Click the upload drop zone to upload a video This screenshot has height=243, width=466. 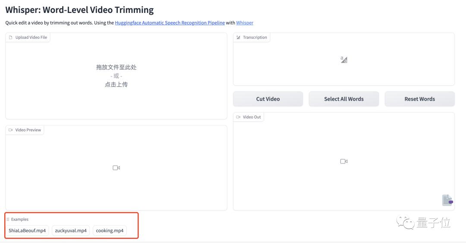click(116, 76)
